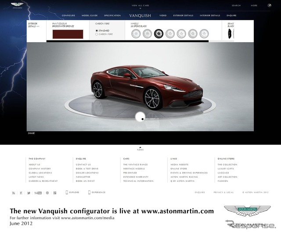This screenshot has width=281, height=234.
Task: Click the Vanquish car 3D preview
Action: coord(147,87)
